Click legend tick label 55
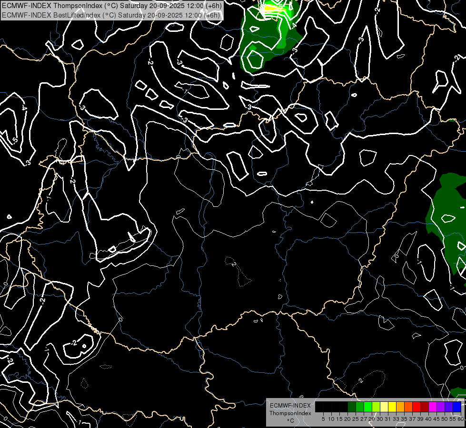This screenshot has height=428, width=466. coord(453,419)
